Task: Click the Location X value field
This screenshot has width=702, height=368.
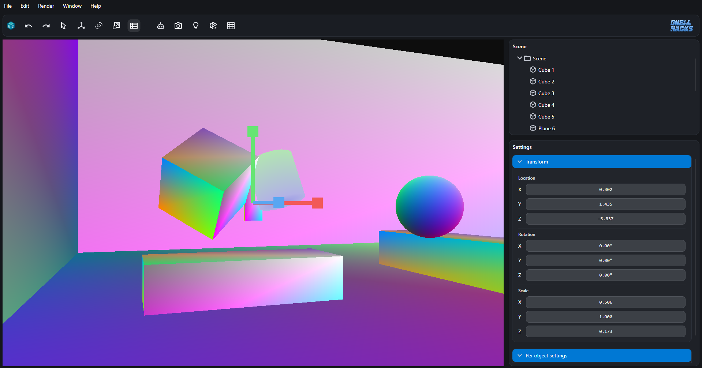Action: coord(605,189)
